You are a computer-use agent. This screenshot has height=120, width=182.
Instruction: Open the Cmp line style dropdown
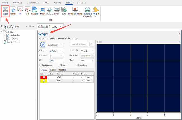[x=87, y=60]
